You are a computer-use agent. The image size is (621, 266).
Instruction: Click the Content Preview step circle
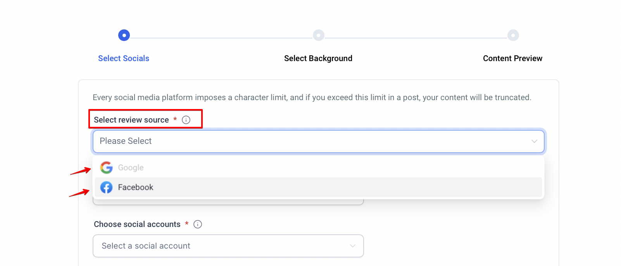click(x=513, y=35)
